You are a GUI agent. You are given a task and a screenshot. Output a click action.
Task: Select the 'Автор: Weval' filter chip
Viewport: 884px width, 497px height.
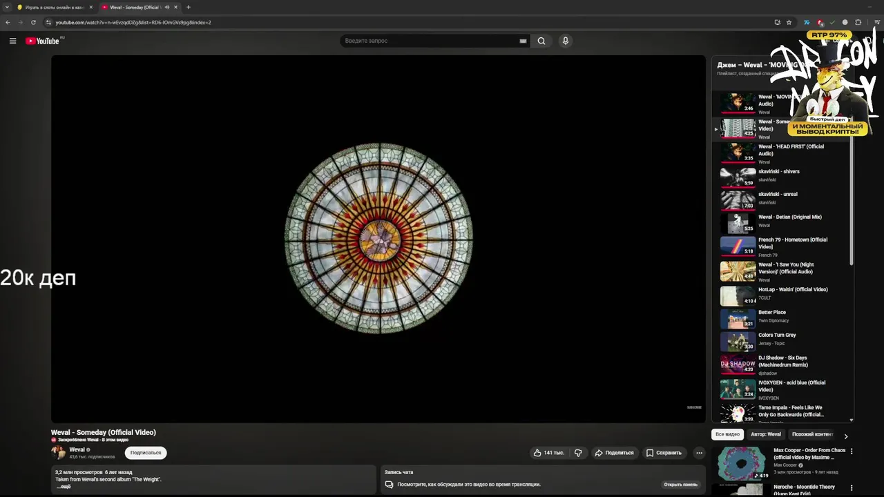point(766,434)
